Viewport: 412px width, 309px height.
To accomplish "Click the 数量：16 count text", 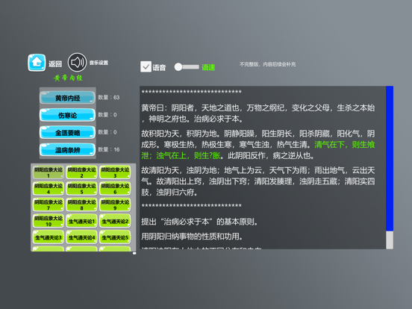I will [109, 149].
